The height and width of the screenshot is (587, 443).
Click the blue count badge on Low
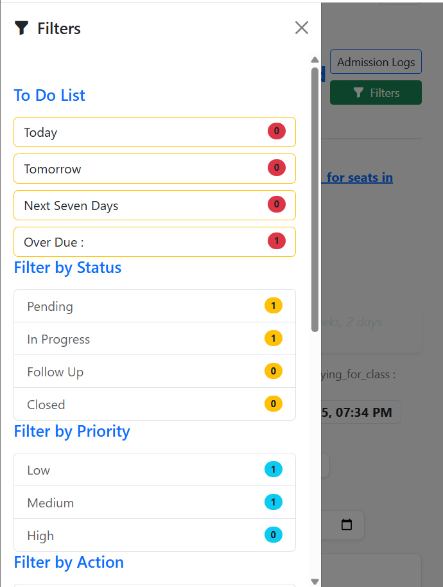[x=273, y=469]
